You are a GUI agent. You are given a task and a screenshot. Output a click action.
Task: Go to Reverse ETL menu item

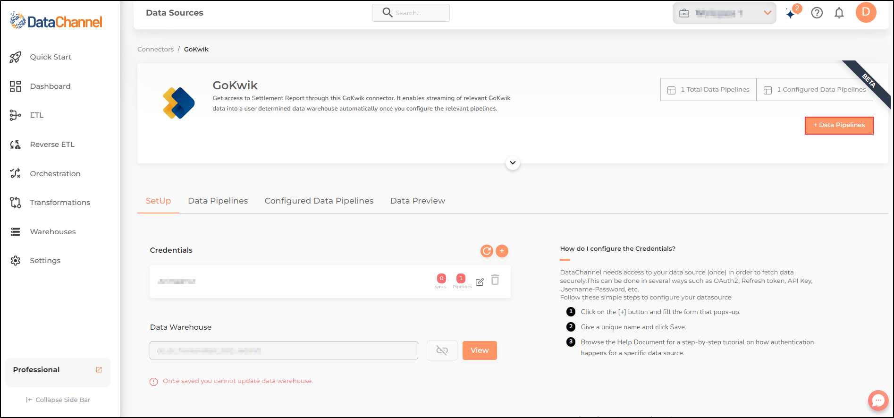(x=52, y=145)
